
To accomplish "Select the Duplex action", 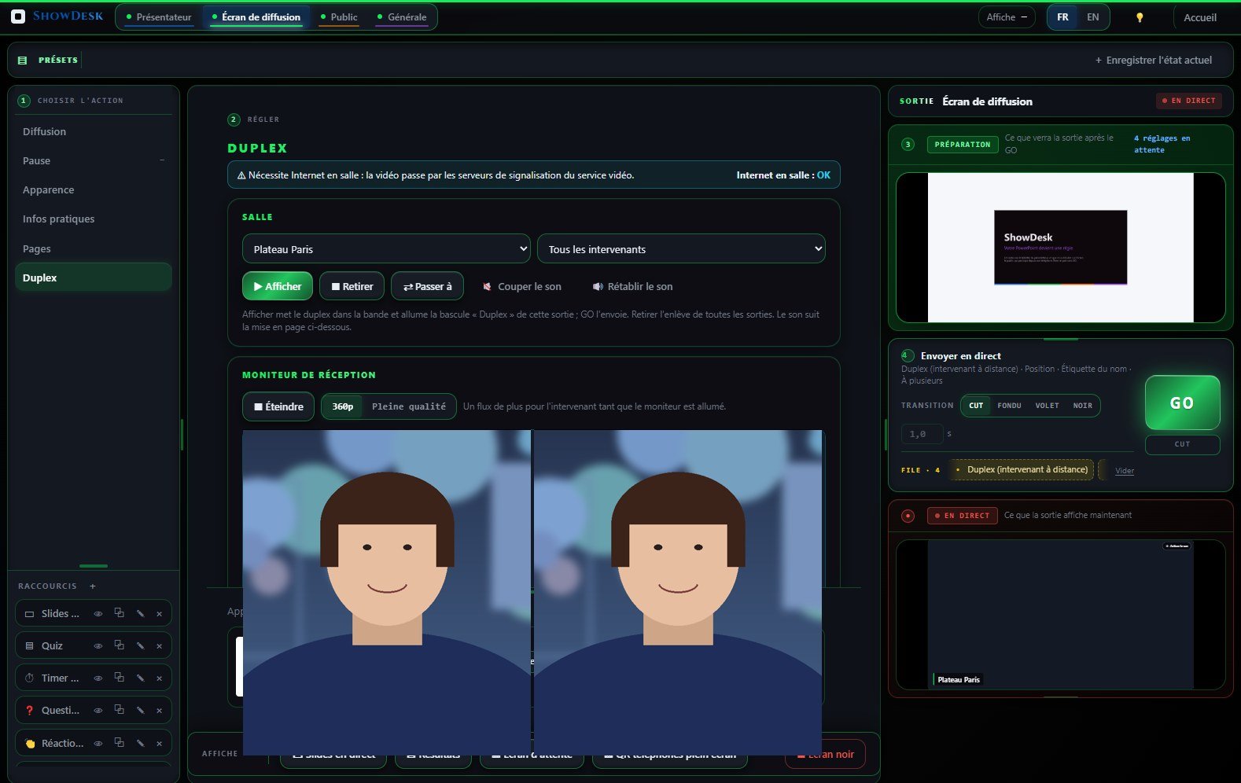I will pyautogui.click(x=93, y=278).
